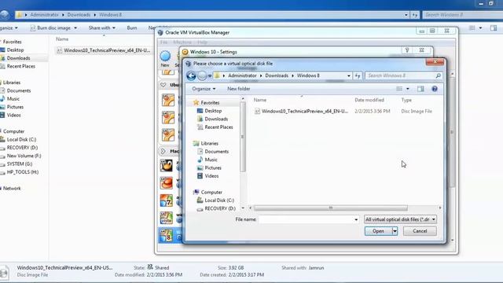Open Documents library in dialog sidebar

point(213,152)
